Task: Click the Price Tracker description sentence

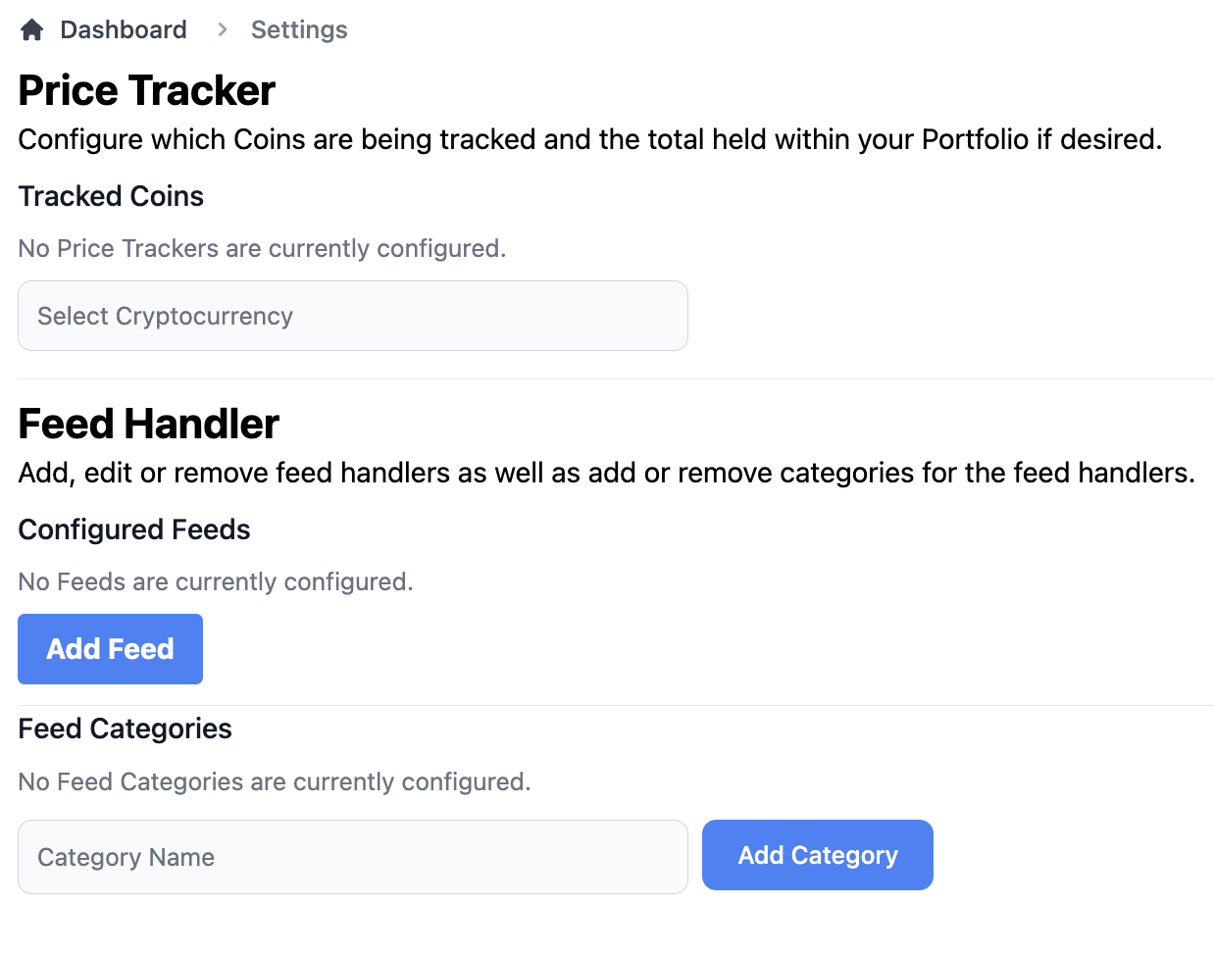Action: (589, 139)
